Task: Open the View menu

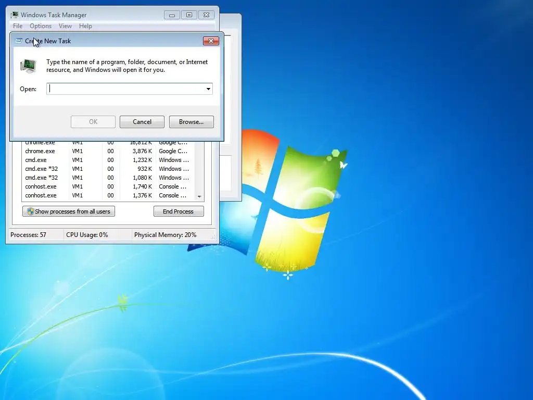Action: click(x=65, y=26)
